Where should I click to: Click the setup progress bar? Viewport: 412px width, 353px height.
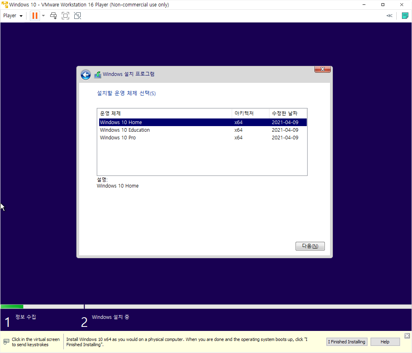point(206,306)
